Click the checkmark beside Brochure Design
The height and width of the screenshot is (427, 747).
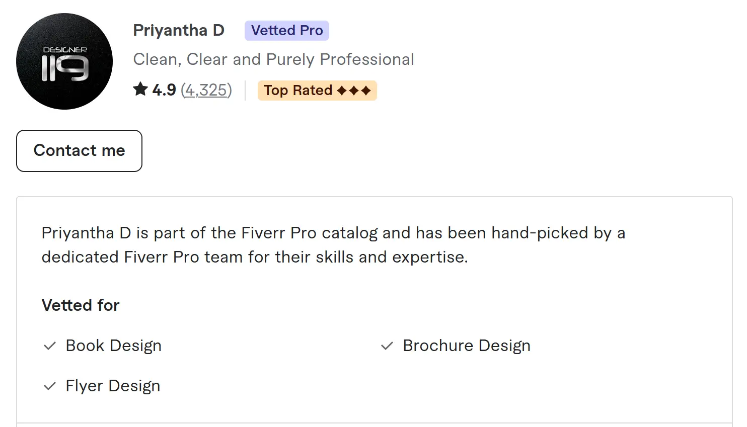(x=387, y=346)
